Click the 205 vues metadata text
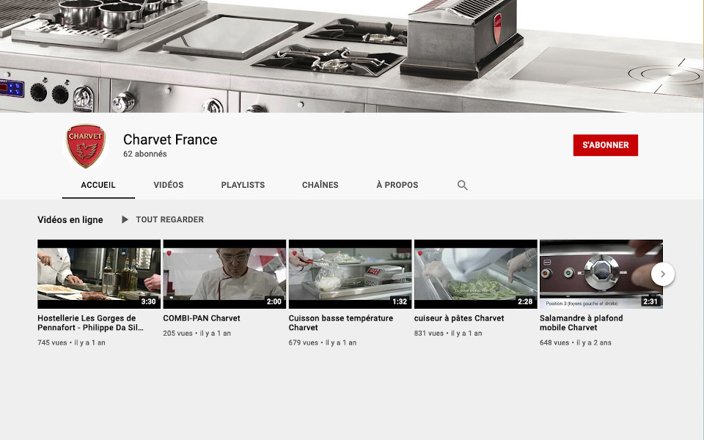The width and height of the screenshot is (704, 440). coord(177,333)
